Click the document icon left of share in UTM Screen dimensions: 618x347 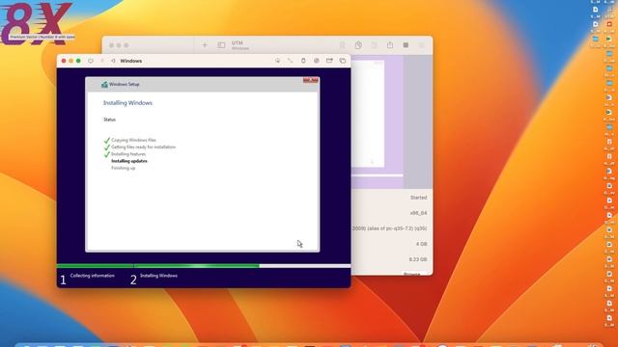coord(374,45)
